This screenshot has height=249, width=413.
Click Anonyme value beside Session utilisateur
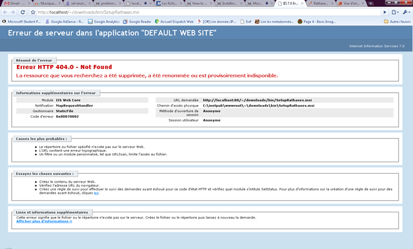click(212, 120)
